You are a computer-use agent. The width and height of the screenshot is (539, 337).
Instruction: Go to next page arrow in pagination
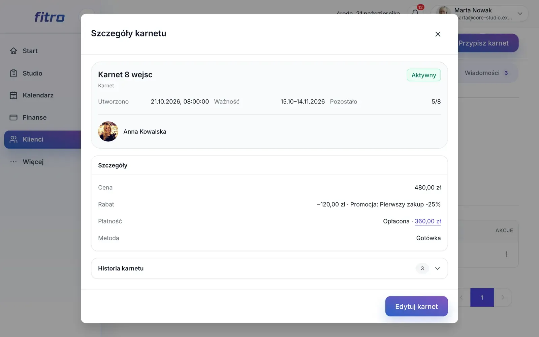503,298
